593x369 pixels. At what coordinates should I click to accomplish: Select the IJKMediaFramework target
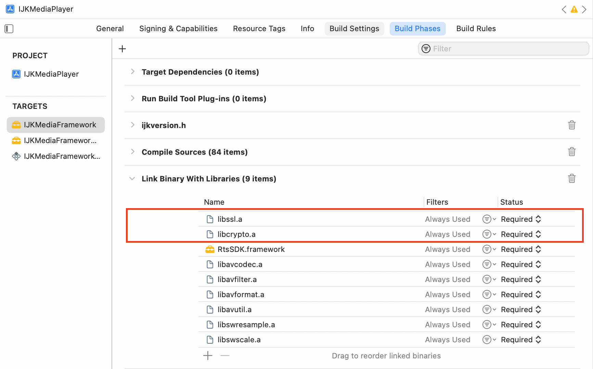[56, 125]
